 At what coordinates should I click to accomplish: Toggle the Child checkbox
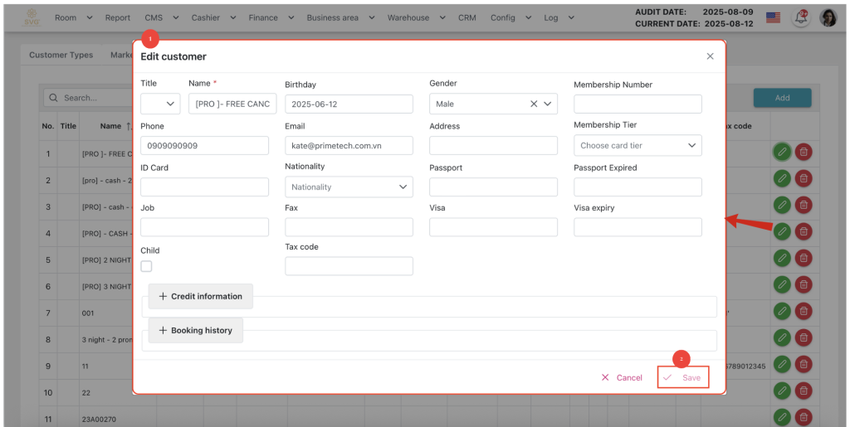coord(146,266)
